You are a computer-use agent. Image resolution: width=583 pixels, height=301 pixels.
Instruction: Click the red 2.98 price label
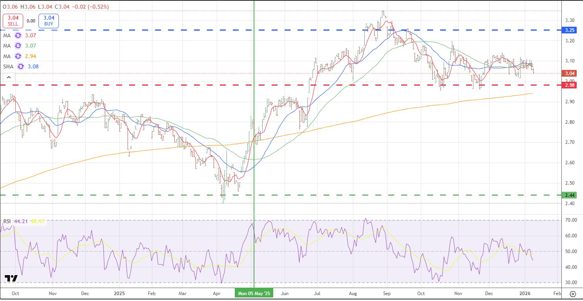[570, 85]
